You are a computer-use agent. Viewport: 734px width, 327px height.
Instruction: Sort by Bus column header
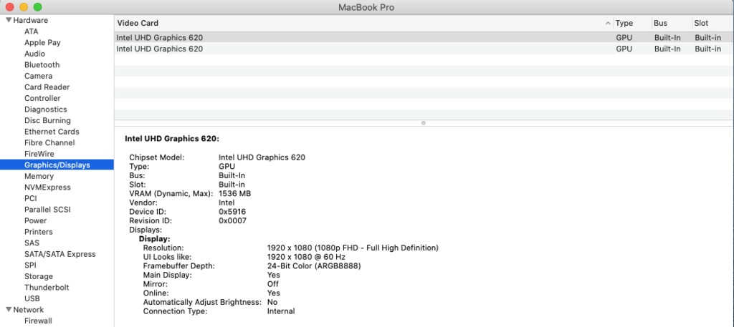(x=660, y=23)
